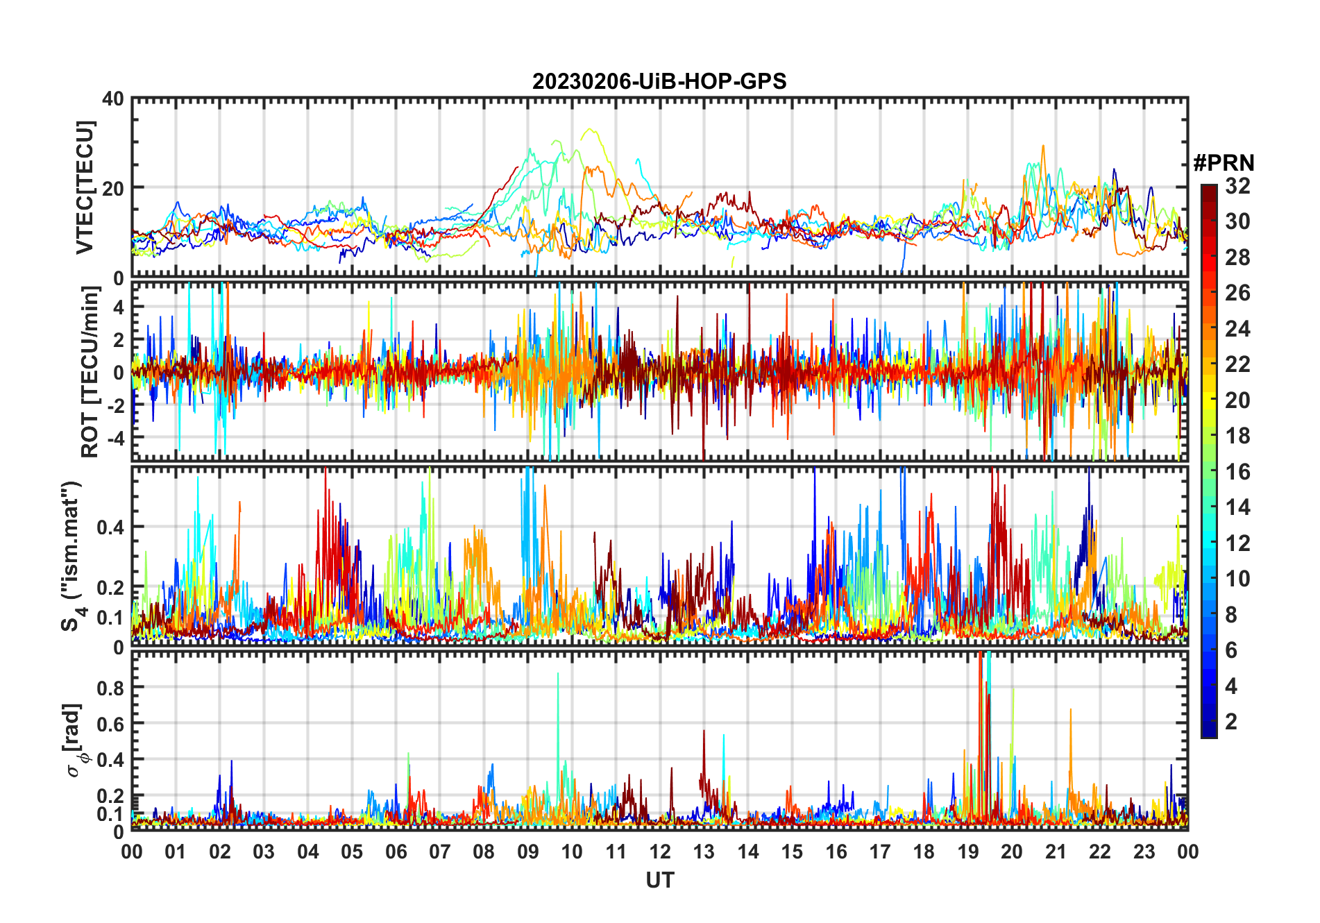Click colorbar tick label "28"
Viewport: 1320px width, 923px height.
pos(1237,257)
